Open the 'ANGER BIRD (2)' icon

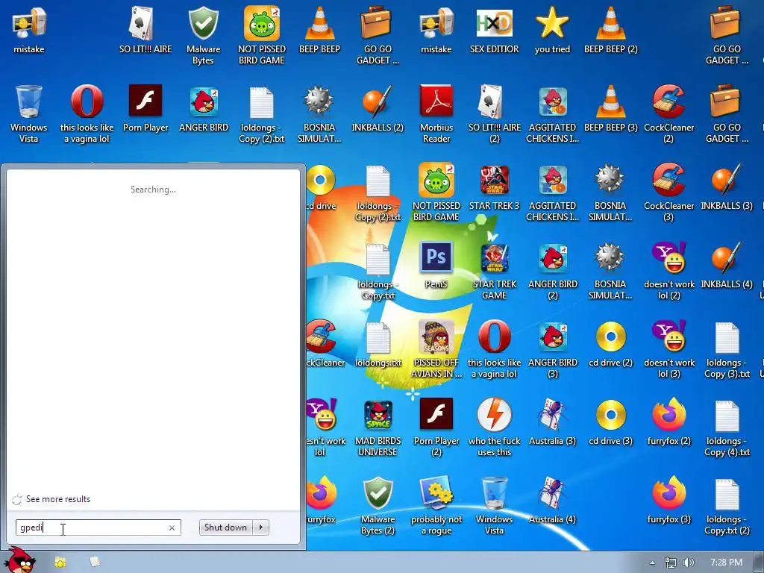552,270
